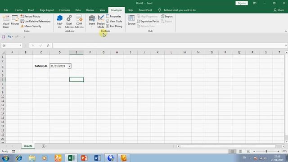The height and width of the screenshot is (162, 288).
Task: Click the horizontal scrollbar right arrow
Action: 283,146
